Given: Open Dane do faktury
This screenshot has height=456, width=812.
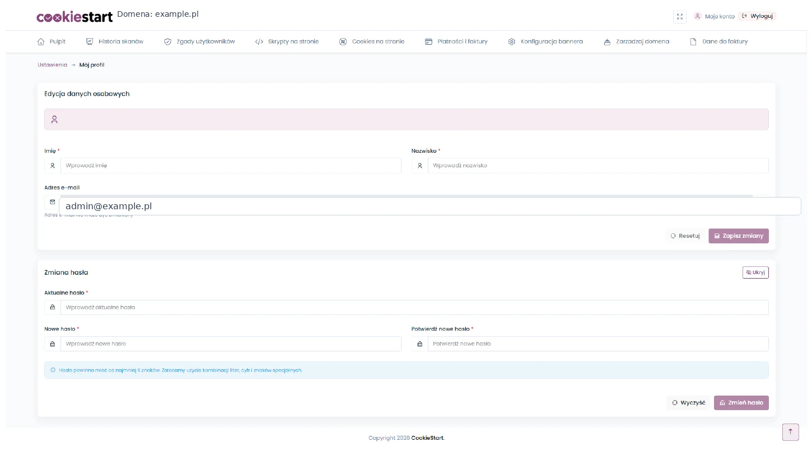Looking at the screenshot, I should (x=719, y=41).
